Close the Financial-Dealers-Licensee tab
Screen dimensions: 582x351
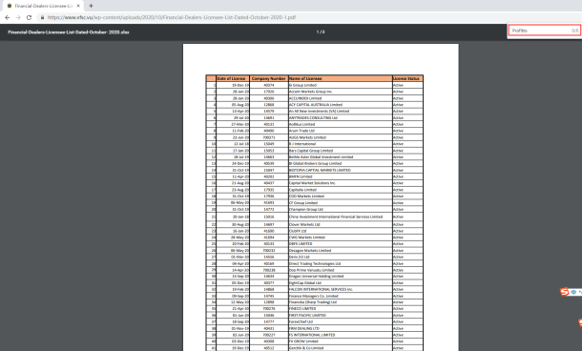coord(78,6)
